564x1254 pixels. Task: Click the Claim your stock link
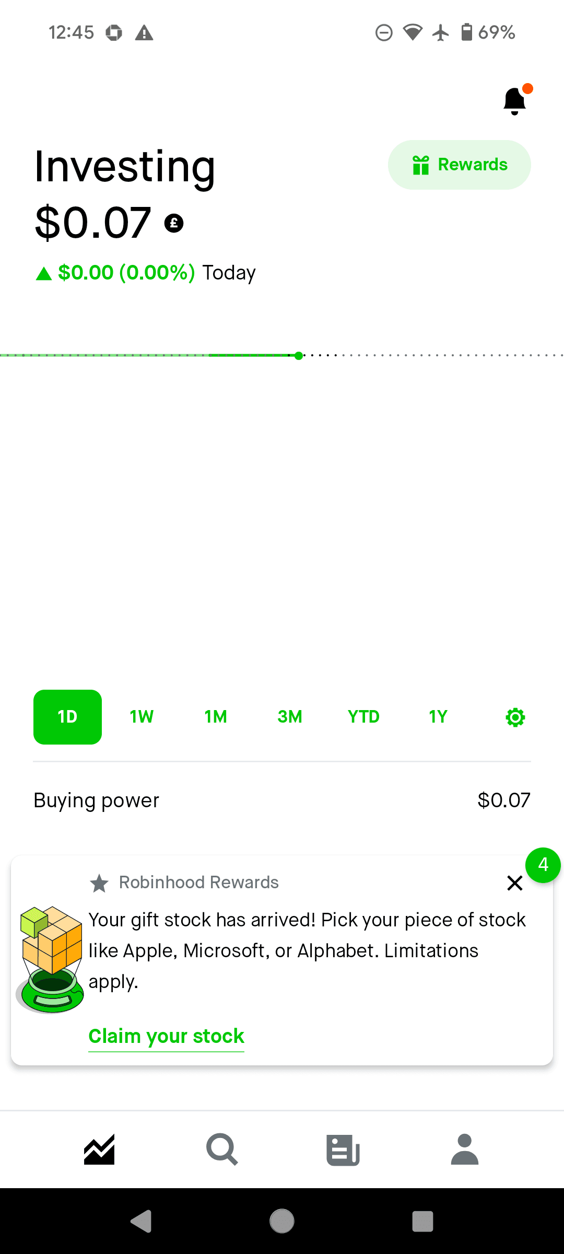pyautogui.click(x=167, y=1036)
